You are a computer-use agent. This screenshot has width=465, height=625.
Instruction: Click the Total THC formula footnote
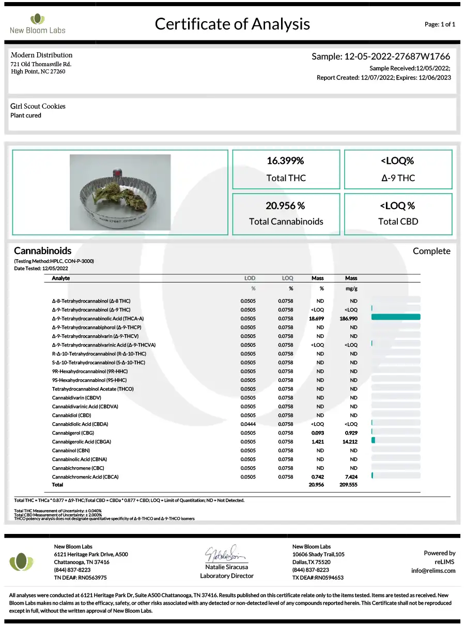129,500
